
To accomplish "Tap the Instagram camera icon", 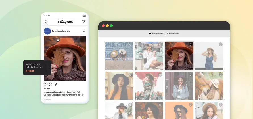I will (46, 22).
